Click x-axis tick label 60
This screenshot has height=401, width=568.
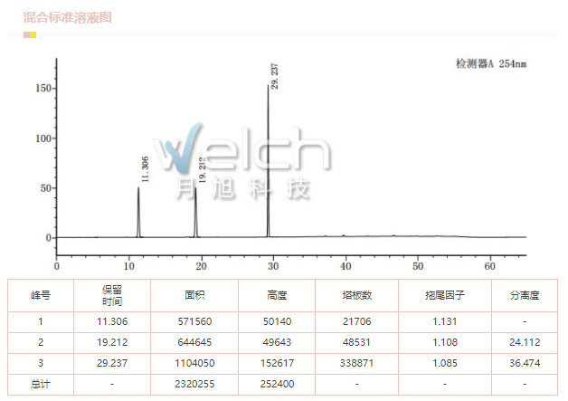[489, 266]
